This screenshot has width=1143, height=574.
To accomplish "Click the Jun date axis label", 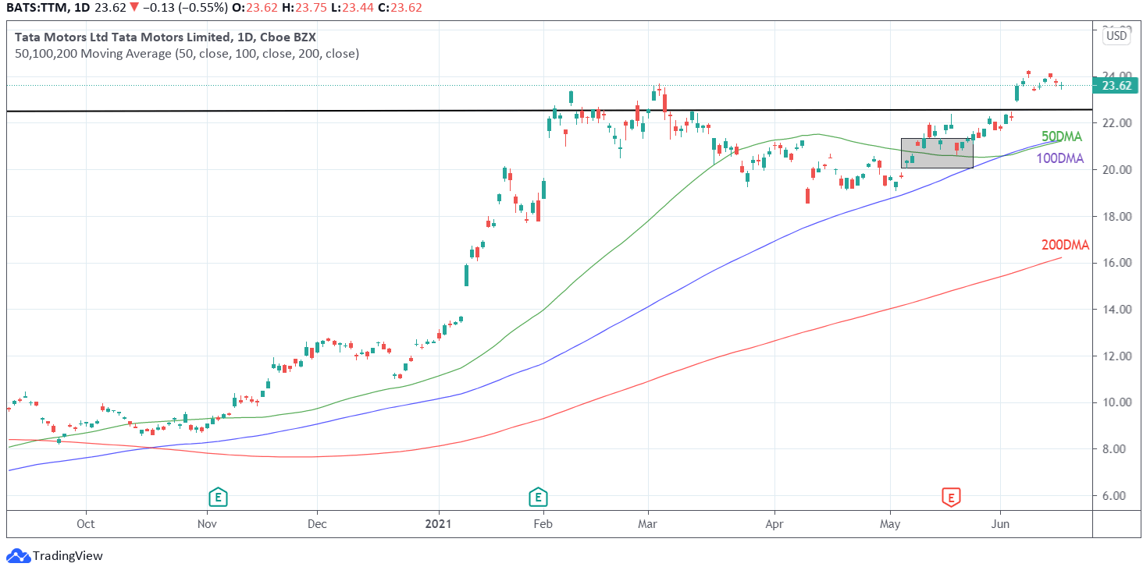I will click(1000, 523).
